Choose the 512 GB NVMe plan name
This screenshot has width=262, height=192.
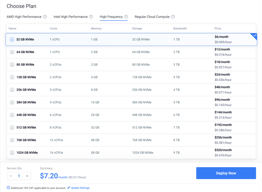(26, 128)
